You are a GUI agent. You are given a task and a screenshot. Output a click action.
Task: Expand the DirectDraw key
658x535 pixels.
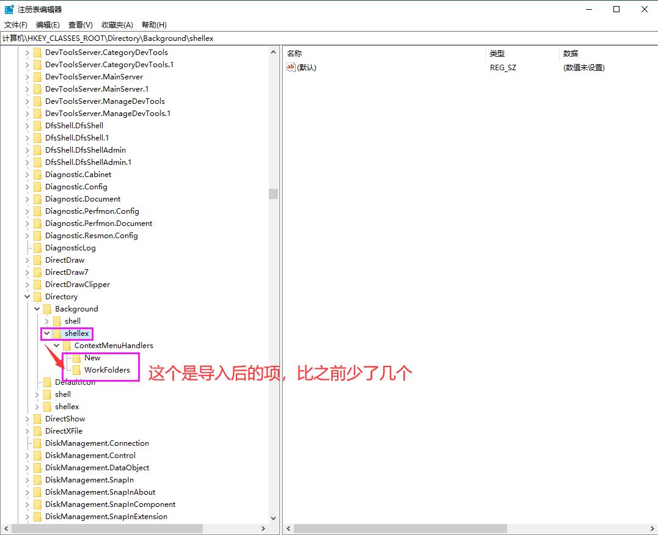tap(27, 260)
